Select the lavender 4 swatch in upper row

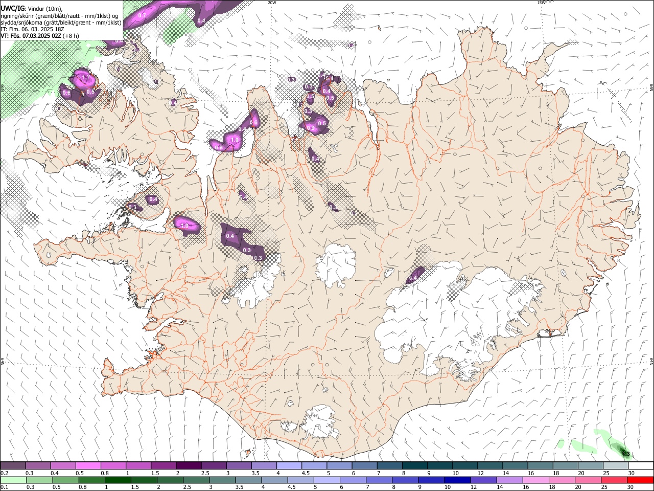[x=289, y=466]
